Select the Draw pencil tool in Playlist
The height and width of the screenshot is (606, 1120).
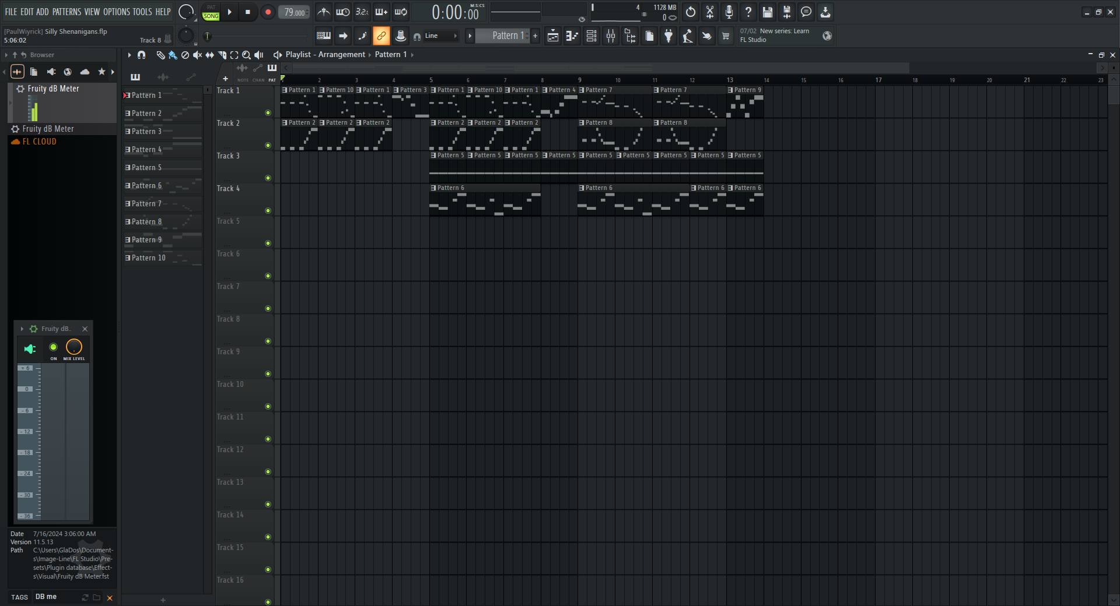coord(160,55)
